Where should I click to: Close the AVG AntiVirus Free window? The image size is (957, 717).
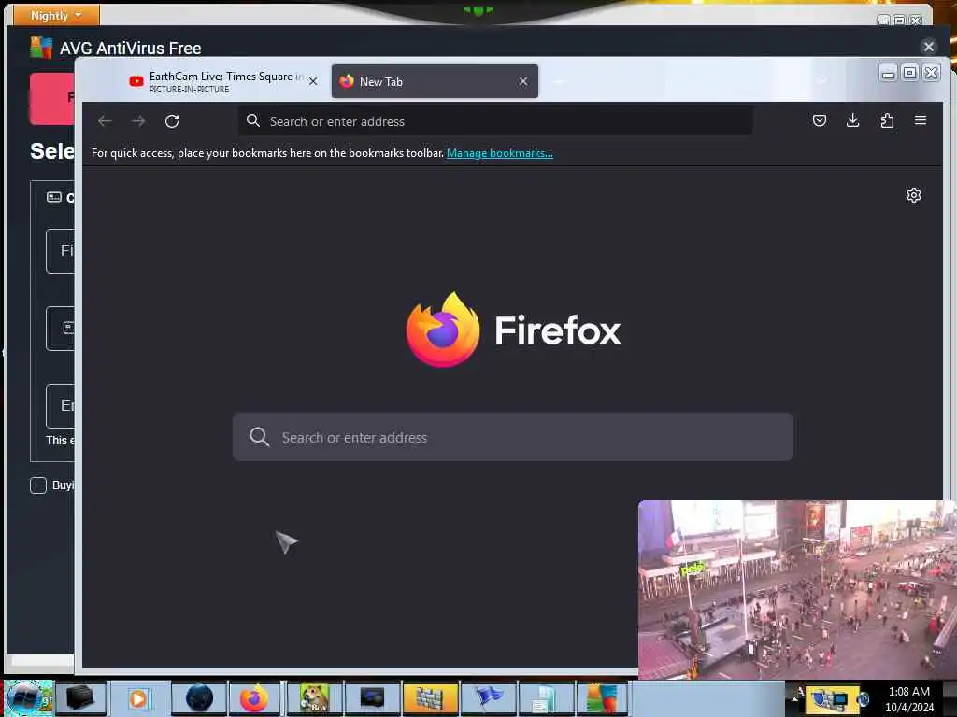928,47
